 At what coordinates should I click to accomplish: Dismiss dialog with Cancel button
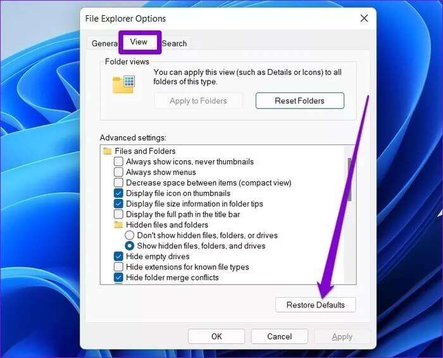point(280,336)
